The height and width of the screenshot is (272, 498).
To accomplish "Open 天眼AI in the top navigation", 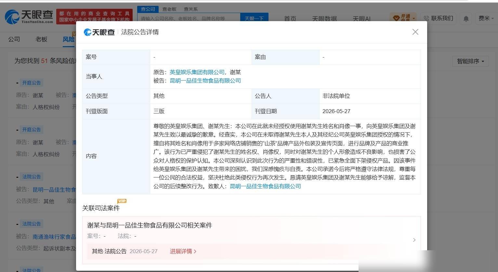I will (x=361, y=19).
